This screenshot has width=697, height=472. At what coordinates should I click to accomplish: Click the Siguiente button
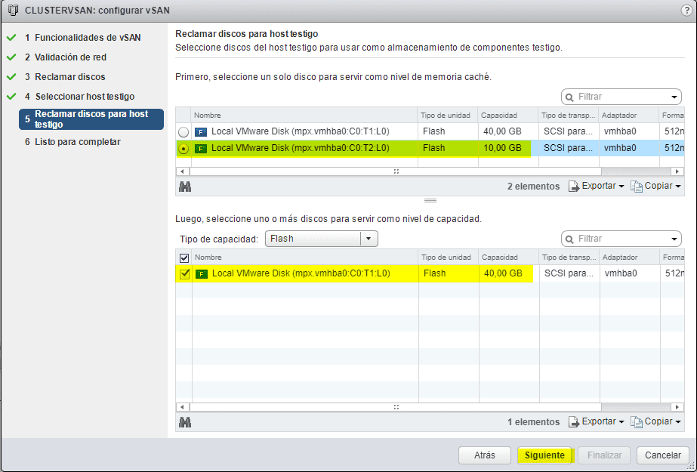point(545,455)
